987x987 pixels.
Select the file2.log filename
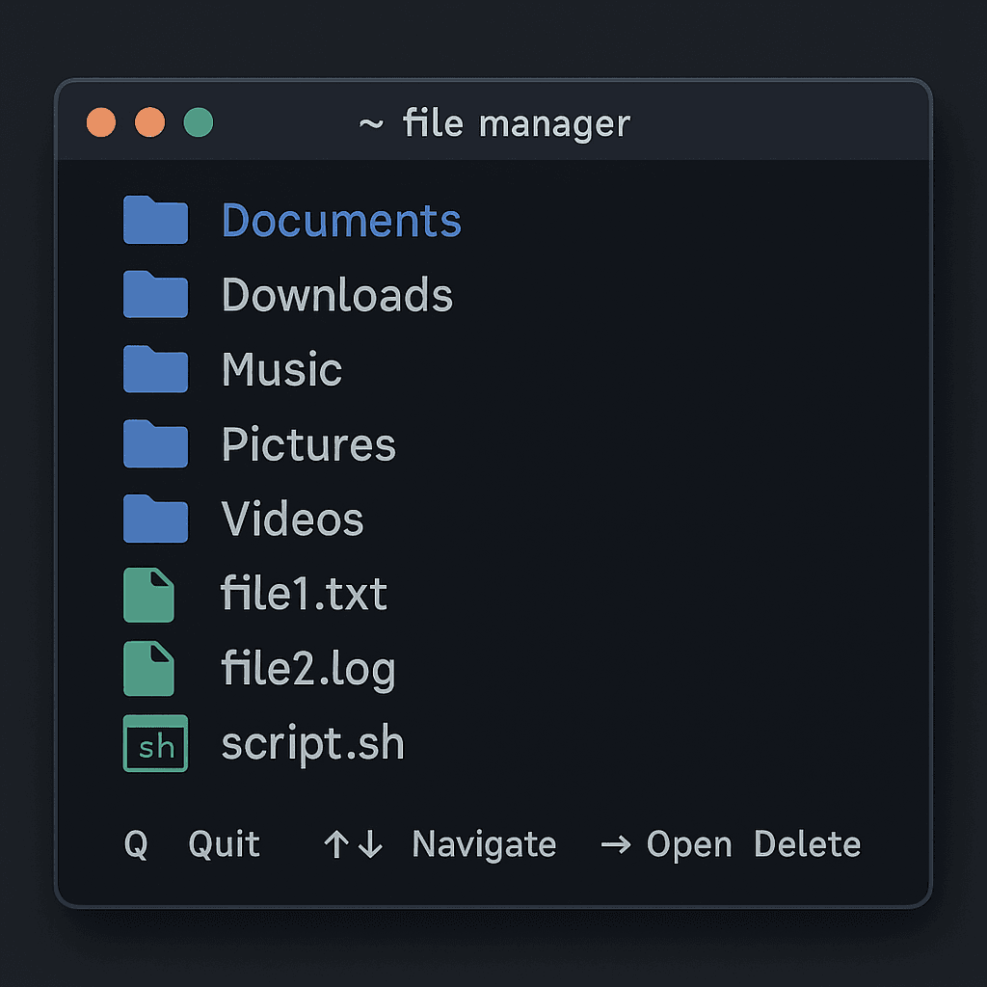click(x=308, y=670)
